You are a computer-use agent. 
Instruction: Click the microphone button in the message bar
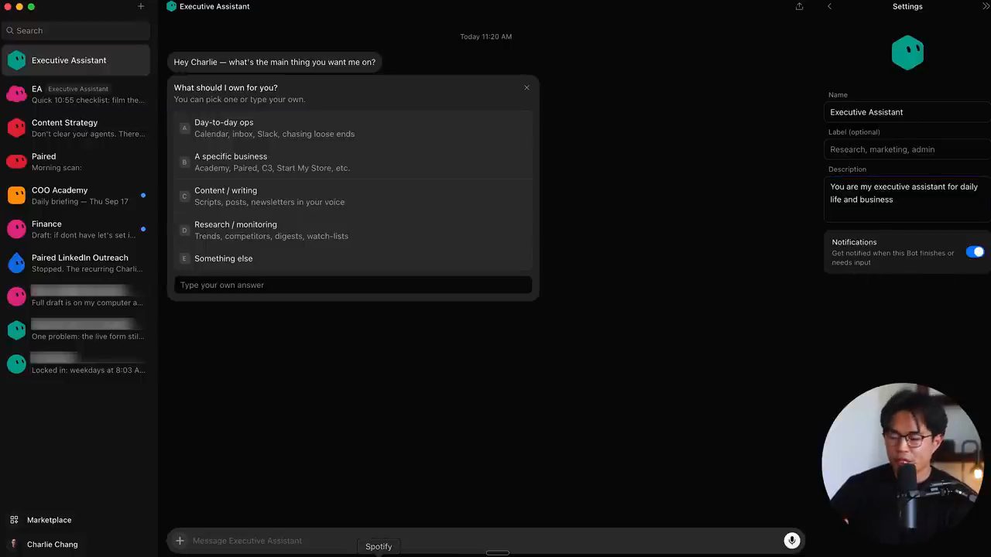(791, 541)
